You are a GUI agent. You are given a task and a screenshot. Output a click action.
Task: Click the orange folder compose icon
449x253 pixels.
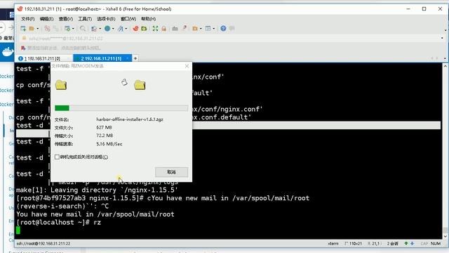pyautogui.click(x=195, y=28)
